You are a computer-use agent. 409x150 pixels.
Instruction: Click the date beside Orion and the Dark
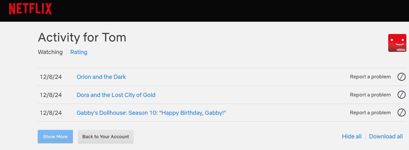click(51, 77)
